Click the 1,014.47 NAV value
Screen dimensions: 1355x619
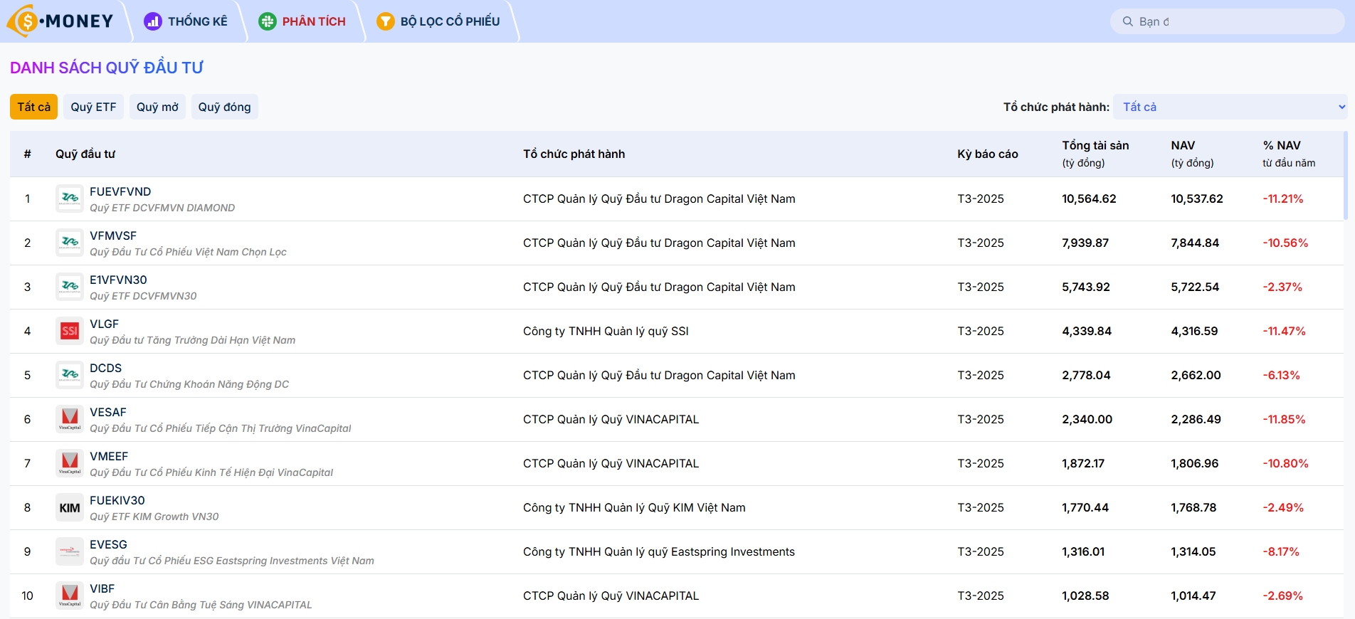pos(1193,596)
